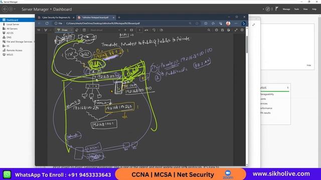Close Cyber Security For Beginners tab
The width and height of the screenshot is (321, 180).
point(74,17)
